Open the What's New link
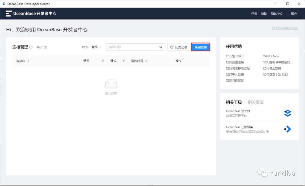305x186 pixels. tap(271, 56)
